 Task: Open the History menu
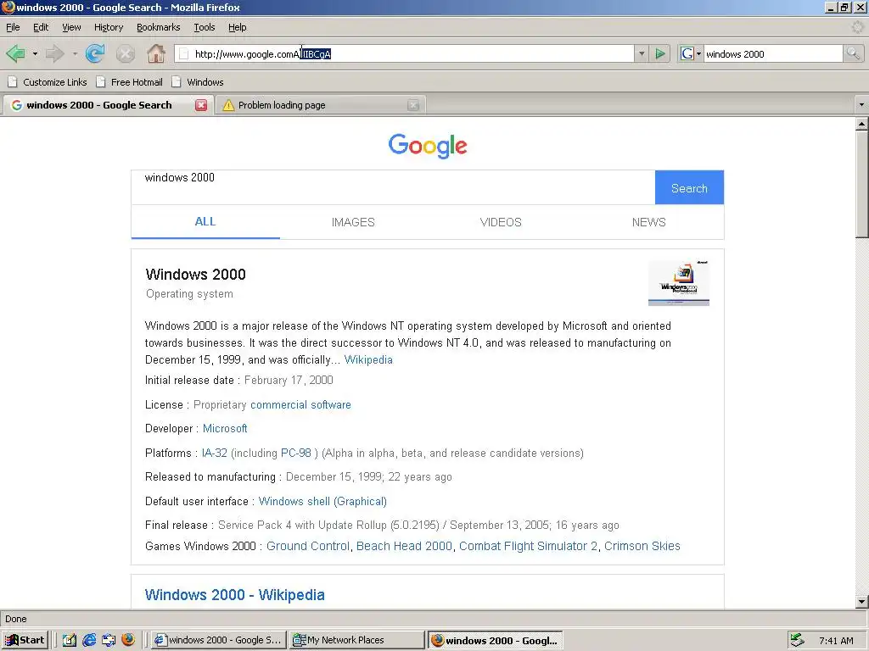point(109,27)
